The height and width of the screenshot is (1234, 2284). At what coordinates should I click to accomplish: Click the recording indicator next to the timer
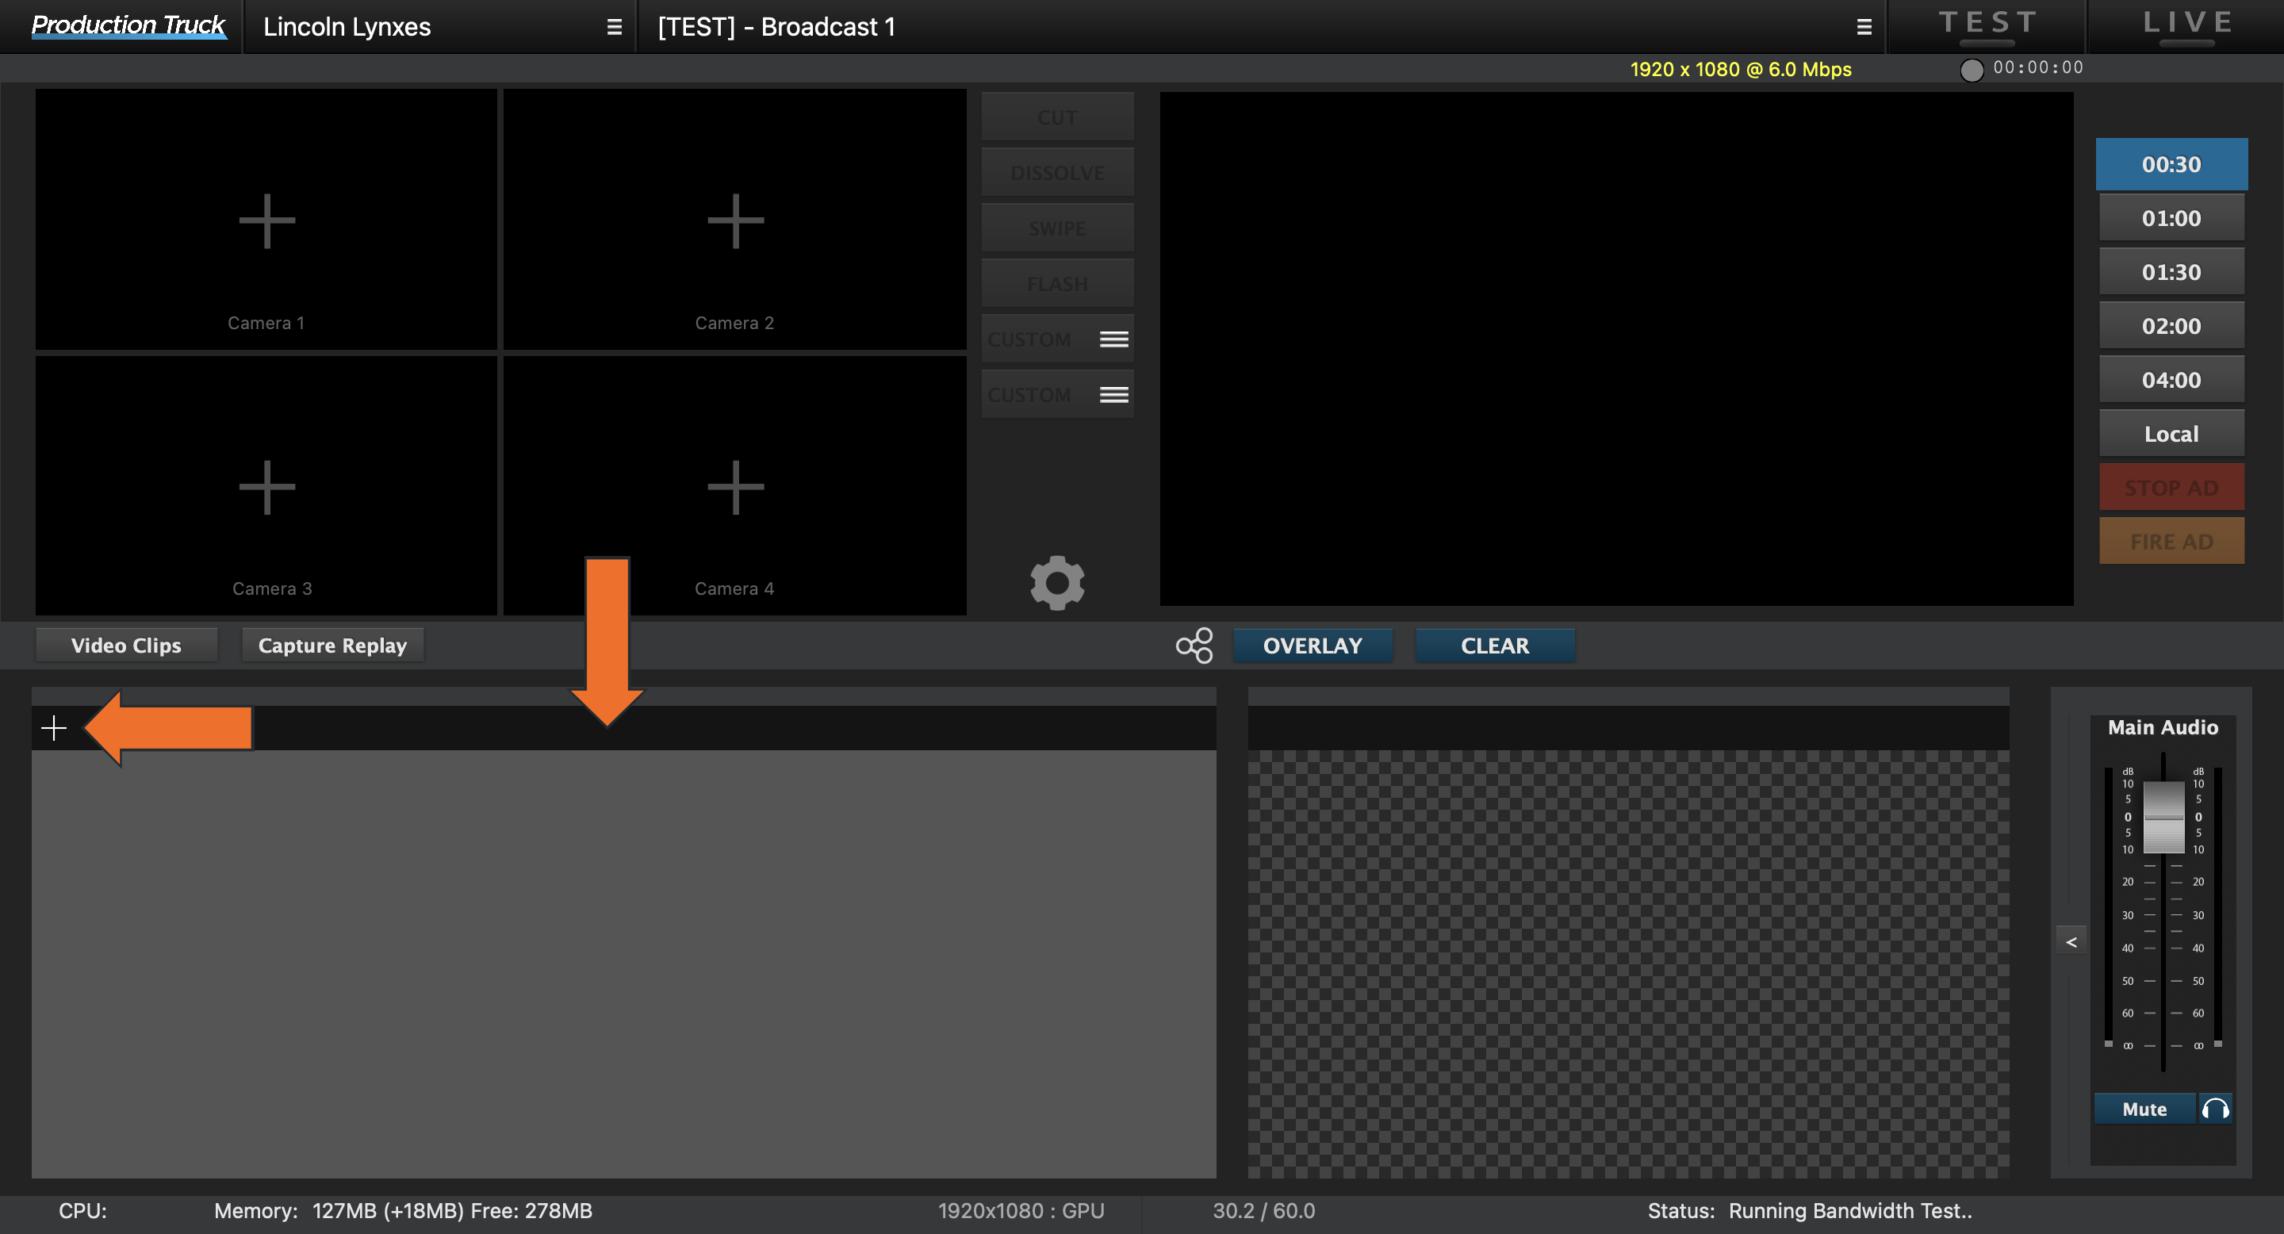point(1972,69)
